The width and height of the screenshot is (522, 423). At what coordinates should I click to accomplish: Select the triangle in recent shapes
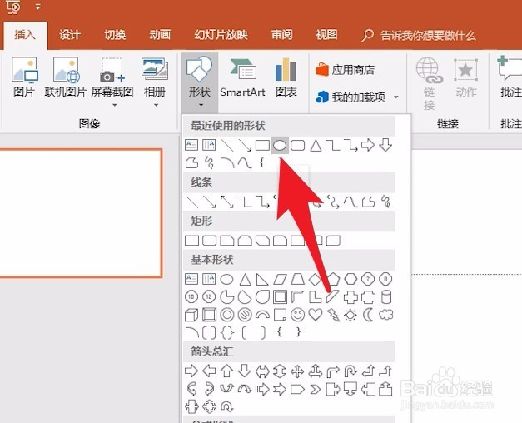pos(316,145)
